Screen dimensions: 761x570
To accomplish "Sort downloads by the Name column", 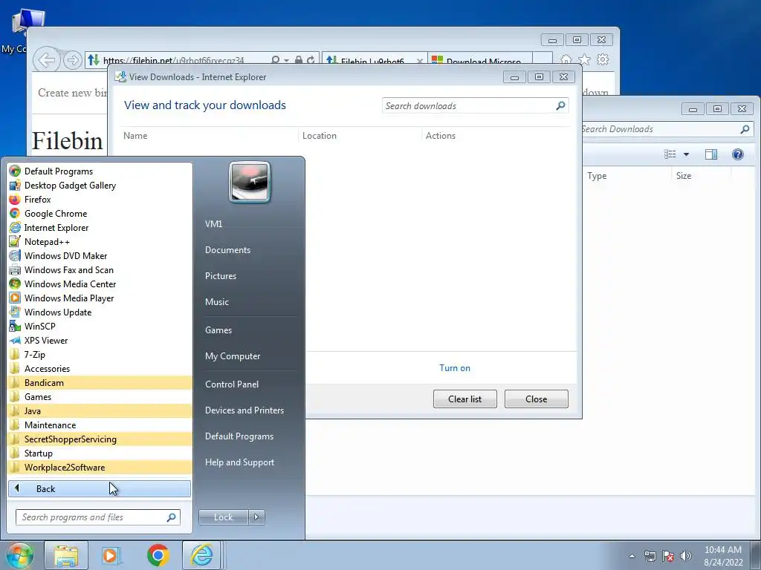I will pos(135,136).
